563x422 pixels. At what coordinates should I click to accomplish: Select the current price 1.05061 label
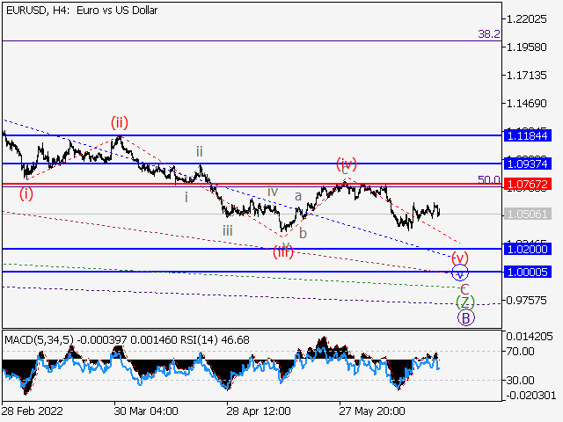click(x=528, y=214)
